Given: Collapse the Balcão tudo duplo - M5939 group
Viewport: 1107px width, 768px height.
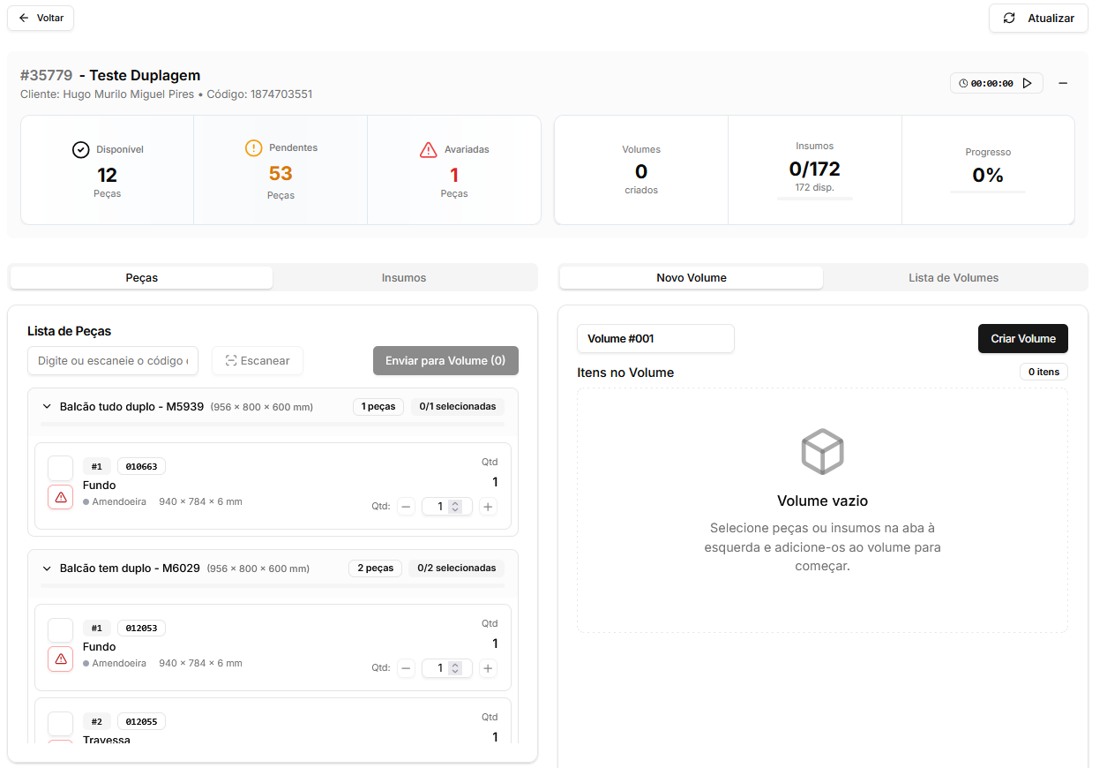Looking at the screenshot, I should click(47, 407).
